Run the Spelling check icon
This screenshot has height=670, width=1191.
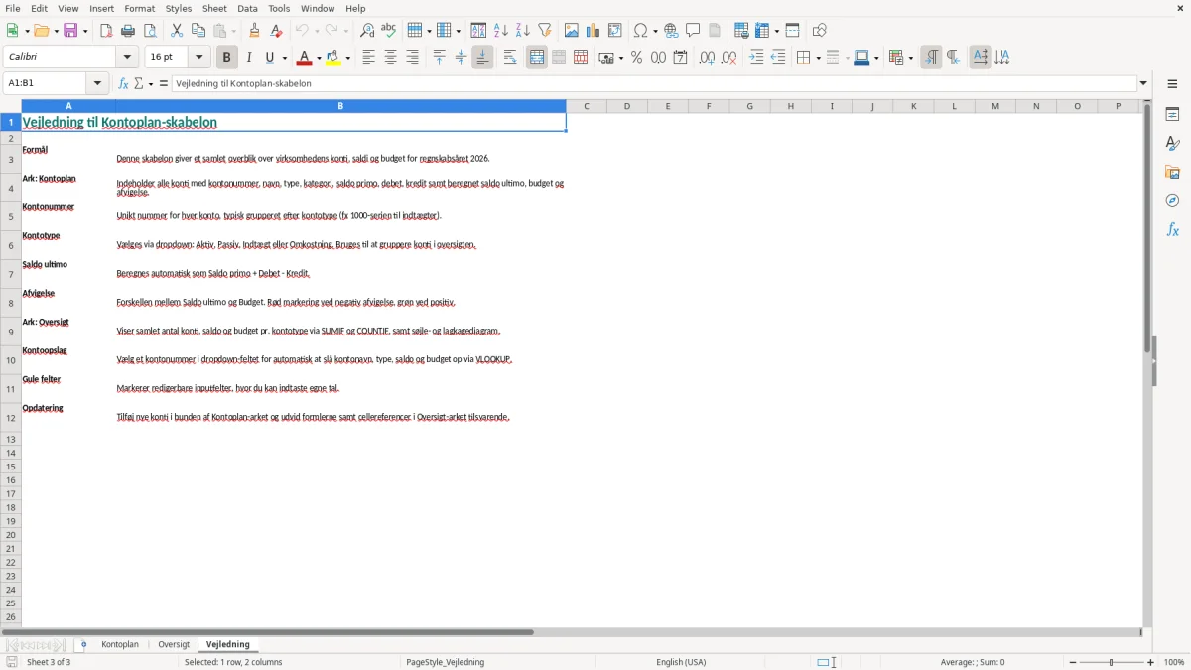pyautogui.click(x=389, y=31)
